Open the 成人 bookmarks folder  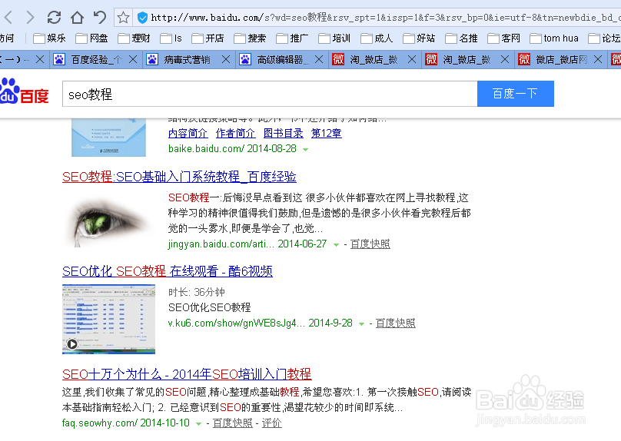point(377,38)
